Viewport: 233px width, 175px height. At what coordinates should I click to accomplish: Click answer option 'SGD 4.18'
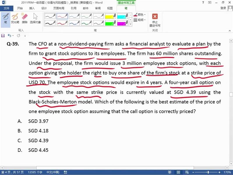(38, 131)
